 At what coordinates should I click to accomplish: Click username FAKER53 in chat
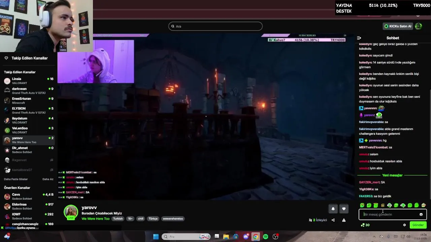tap(366, 196)
